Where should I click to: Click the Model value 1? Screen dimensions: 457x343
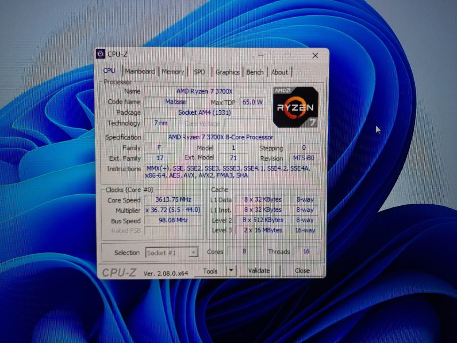233,148
